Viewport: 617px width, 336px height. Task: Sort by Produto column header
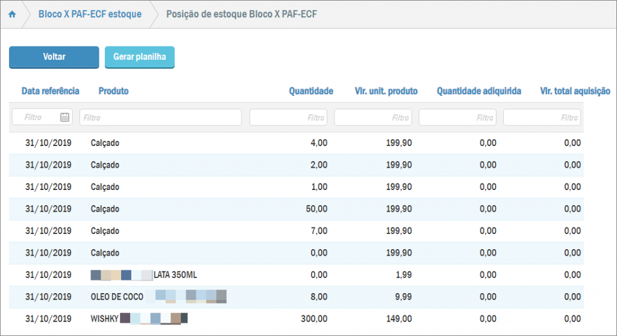(113, 91)
